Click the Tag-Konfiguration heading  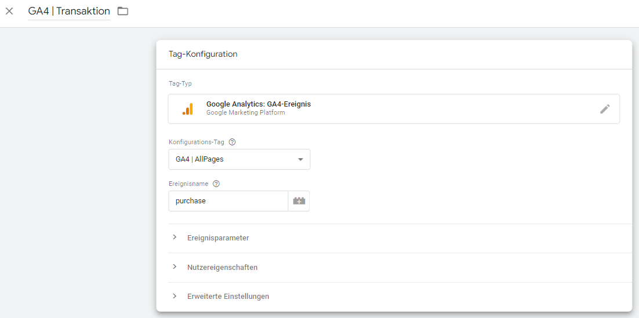coord(203,54)
